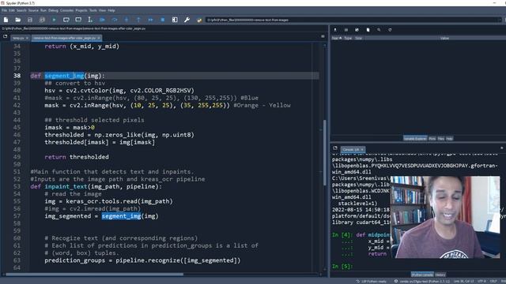The image size is (506, 284).
Task: Click the editor horizontal scrollbar
Action: pyautogui.click(x=95, y=275)
